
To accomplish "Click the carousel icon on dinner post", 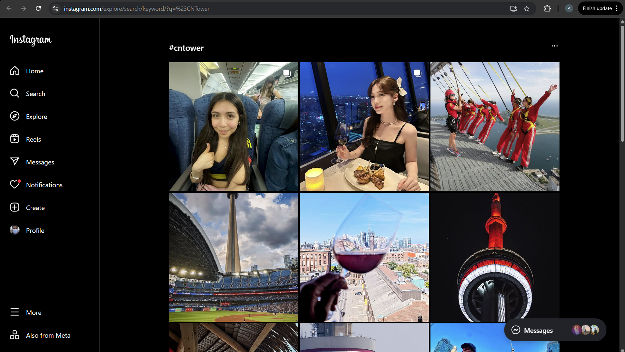I will point(418,73).
